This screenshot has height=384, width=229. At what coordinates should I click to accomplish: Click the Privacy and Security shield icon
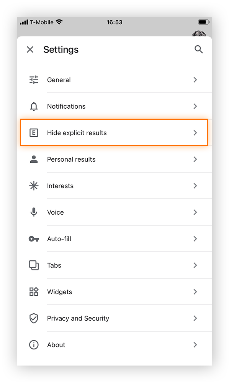(34, 318)
